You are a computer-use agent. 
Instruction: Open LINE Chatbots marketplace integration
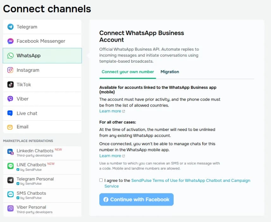(x=42, y=167)
